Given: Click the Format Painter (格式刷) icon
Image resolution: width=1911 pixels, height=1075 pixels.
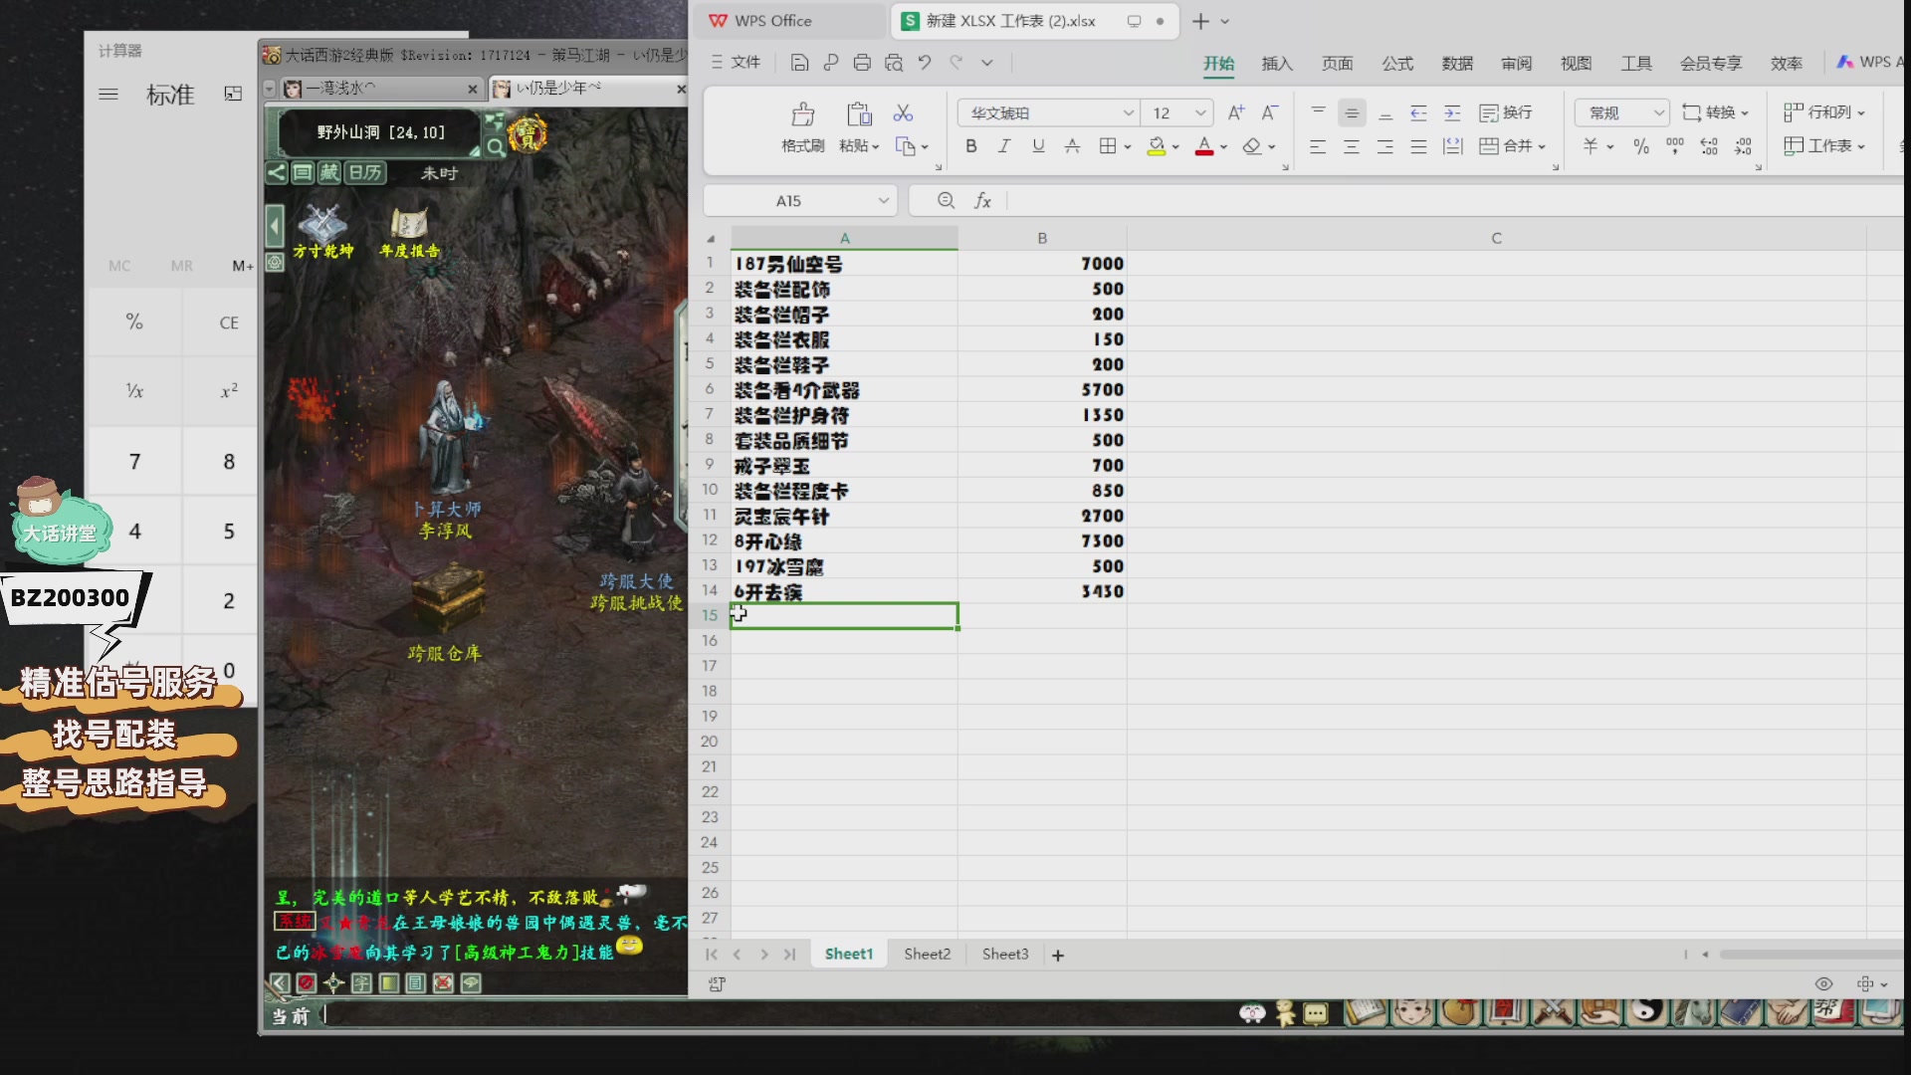Looking at the screenshot, I should pos(802,113).
